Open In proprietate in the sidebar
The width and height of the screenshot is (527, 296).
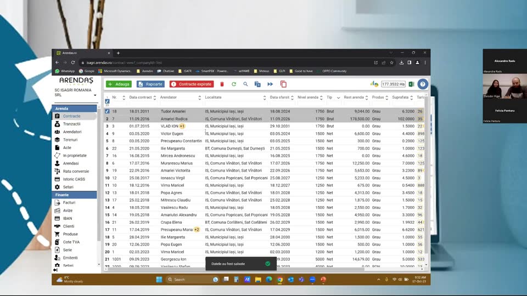click(x=75, y=155)
